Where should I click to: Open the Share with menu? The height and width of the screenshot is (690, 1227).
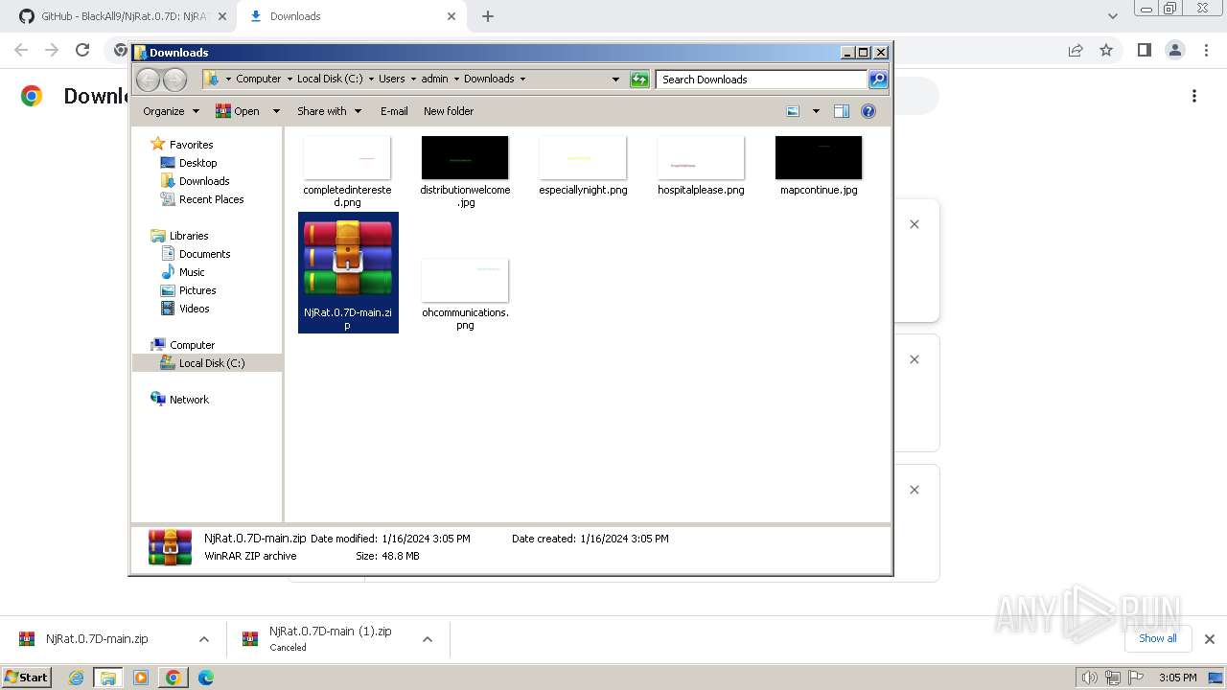329,111
